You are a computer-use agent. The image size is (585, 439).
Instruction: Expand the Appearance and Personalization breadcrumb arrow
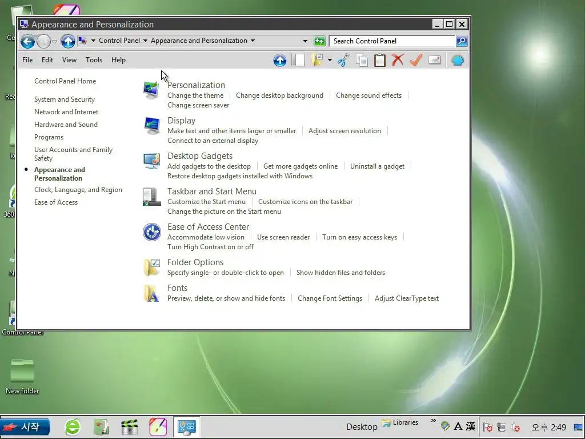click(x=253, y=41)
